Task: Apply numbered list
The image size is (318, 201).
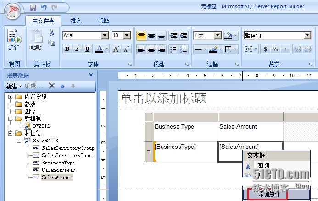Action: [184, 49]
